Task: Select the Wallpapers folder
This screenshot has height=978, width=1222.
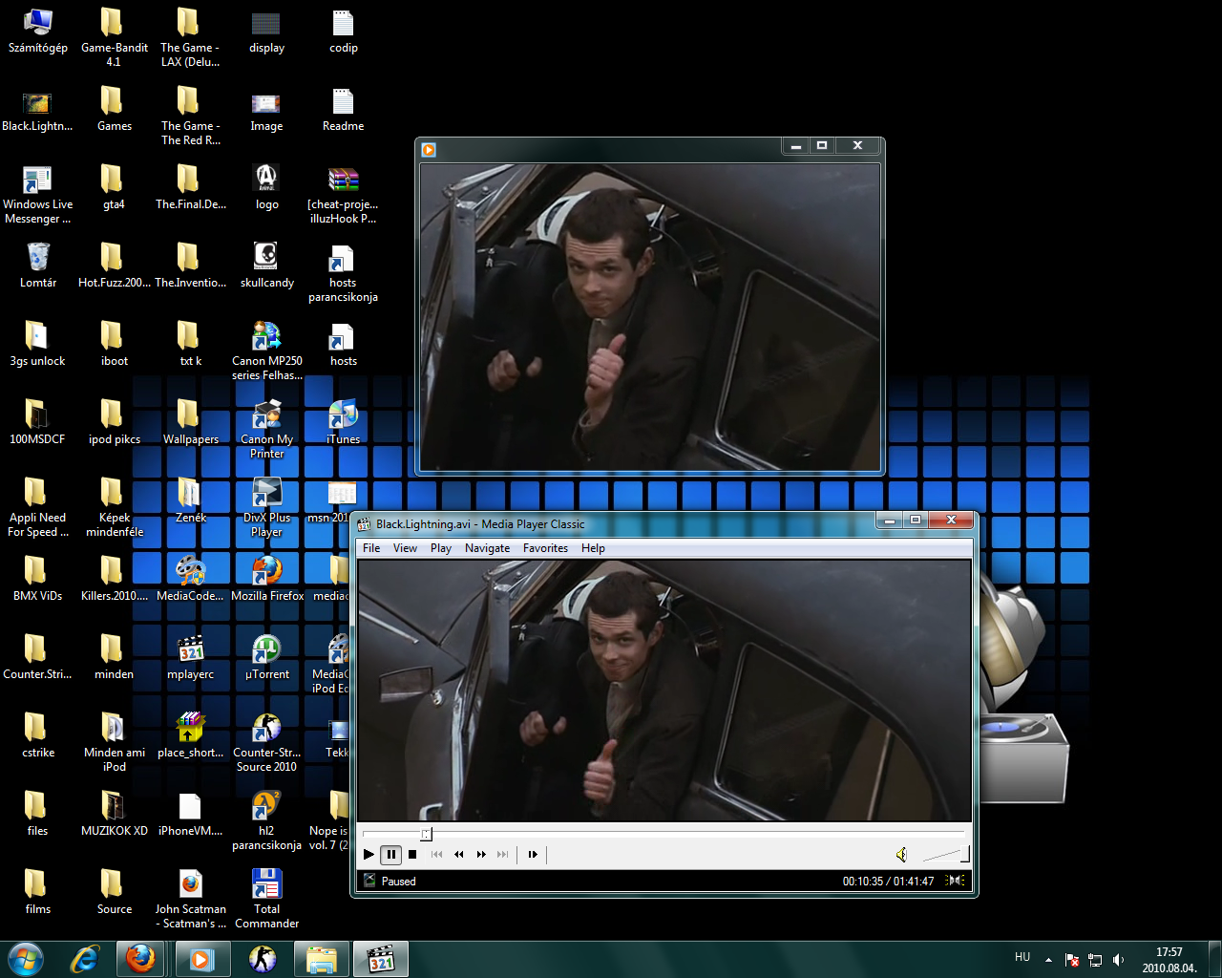Action: (x=191, y=422)
